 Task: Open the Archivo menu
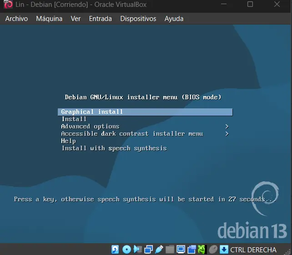(16, 19)
